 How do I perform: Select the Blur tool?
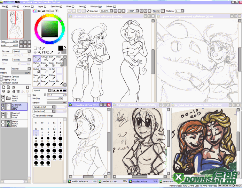click(x=60, y=83)
